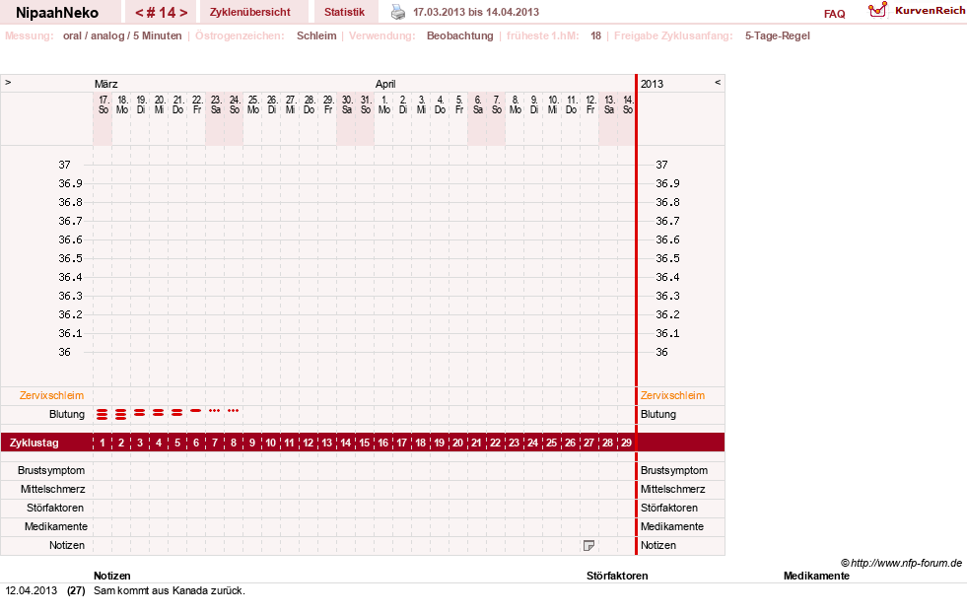This screenshot has height=614, width=967.
Task: Click the left Blutung row label
Action: tap(67, 414)
